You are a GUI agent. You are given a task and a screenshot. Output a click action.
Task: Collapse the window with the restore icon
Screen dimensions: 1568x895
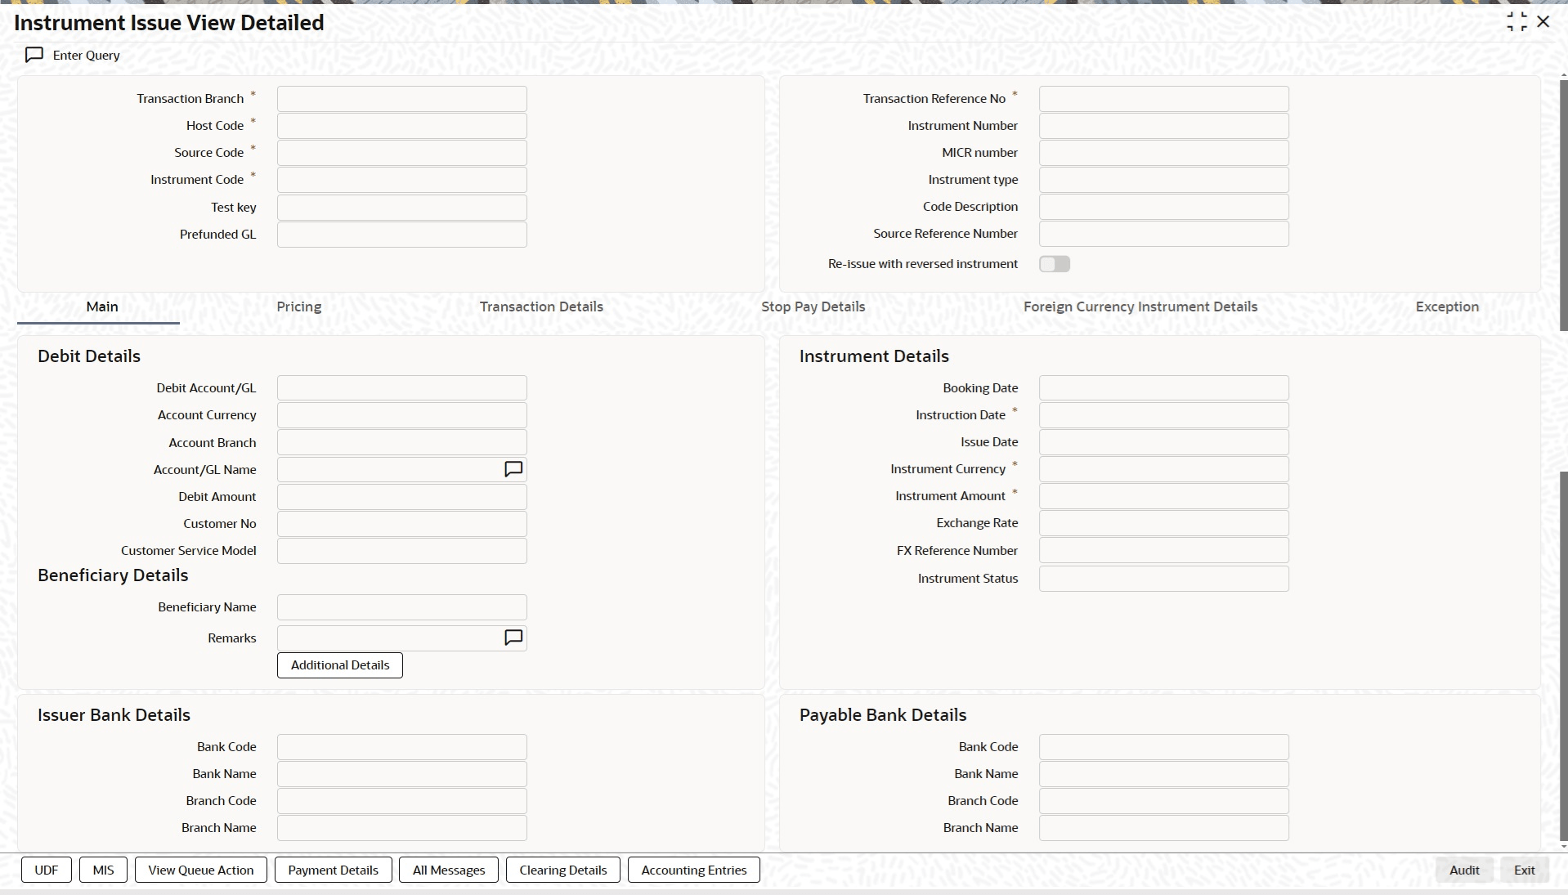tap(1516, 22)
